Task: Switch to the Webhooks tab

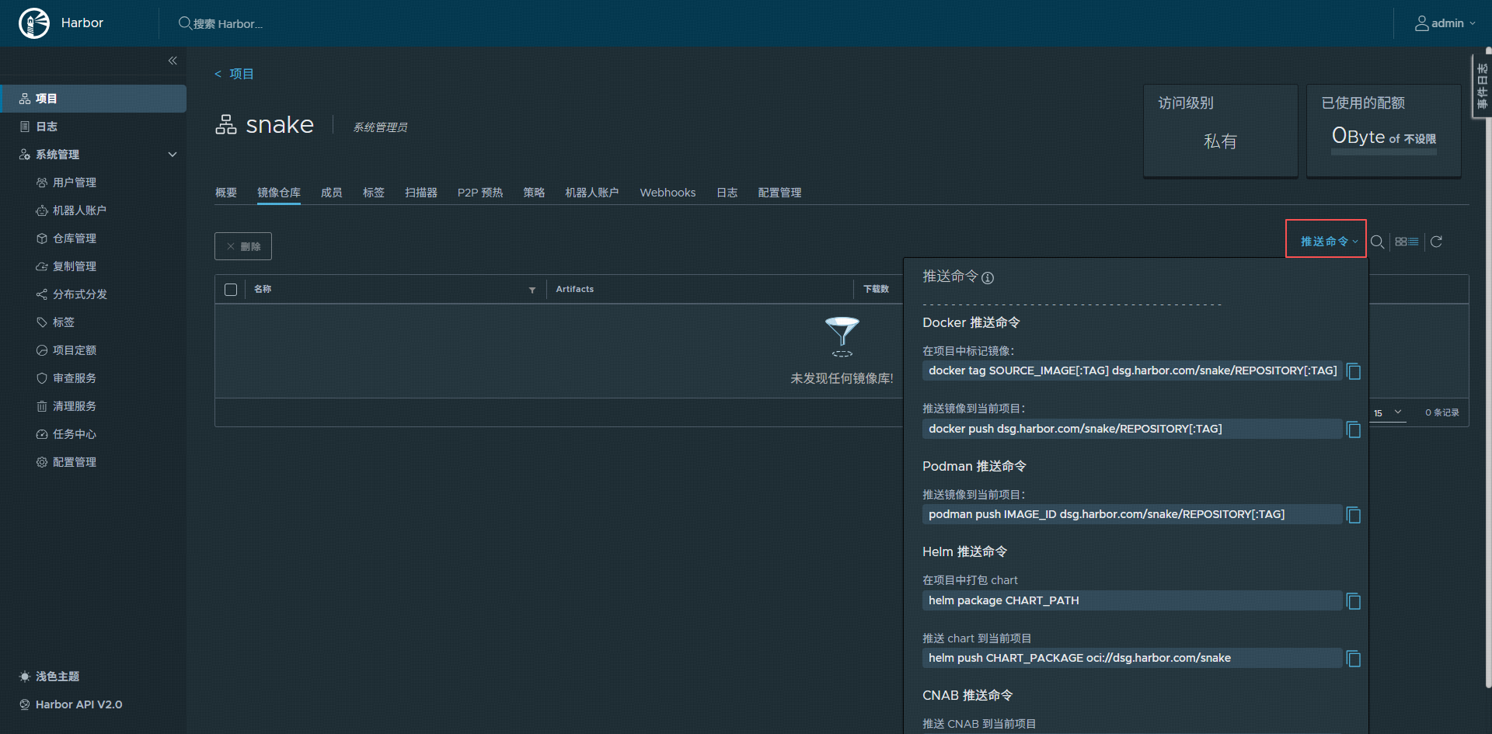Action: click(668, 193)
